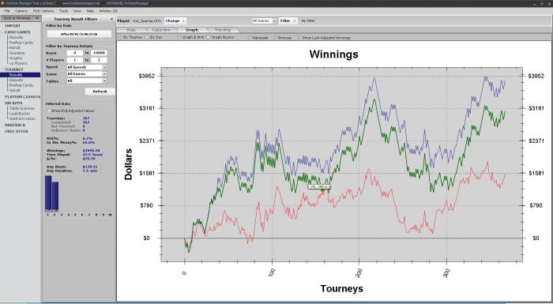Click the maximum # Players field
553x304 pixels.
(x=99, y=60)
